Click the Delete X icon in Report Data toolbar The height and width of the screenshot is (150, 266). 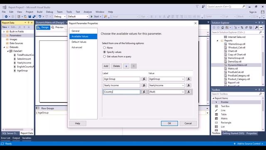[20, 27]
